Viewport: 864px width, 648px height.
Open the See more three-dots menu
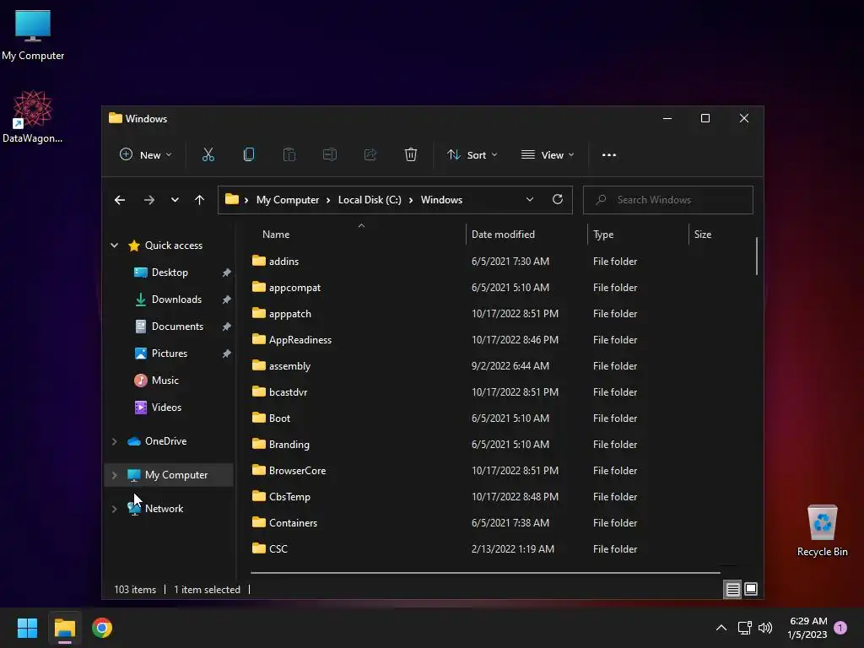point(609,155)
